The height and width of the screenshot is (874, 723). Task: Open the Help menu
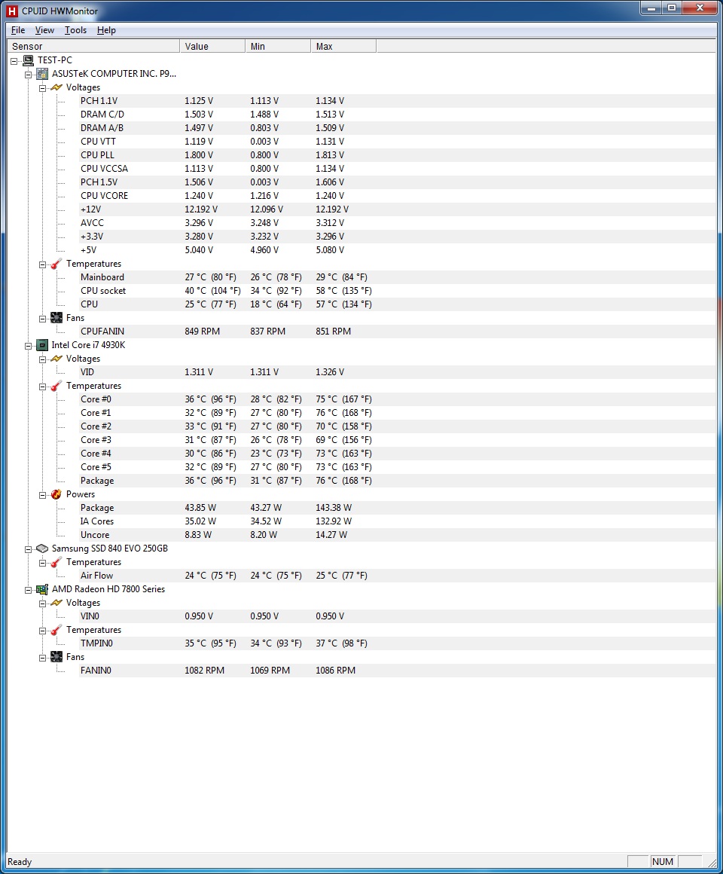pos(106,30)
